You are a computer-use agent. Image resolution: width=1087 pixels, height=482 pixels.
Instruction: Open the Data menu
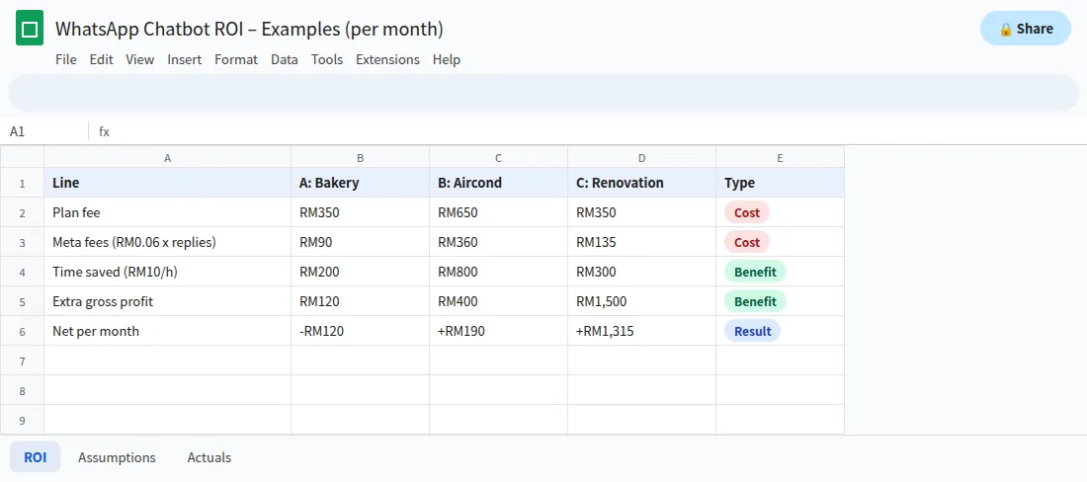pyautogui.click(x=285, y=59)
